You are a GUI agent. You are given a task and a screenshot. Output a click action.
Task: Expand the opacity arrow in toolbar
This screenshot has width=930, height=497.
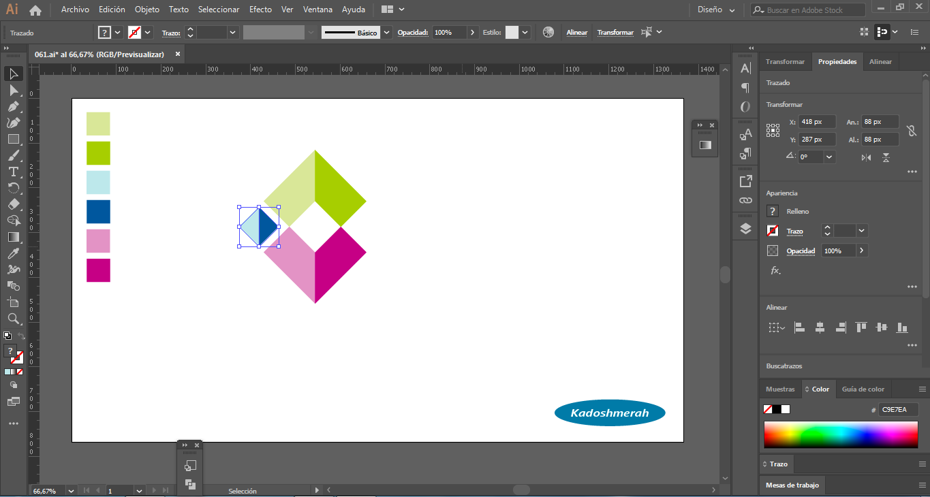tap(473, 33)
